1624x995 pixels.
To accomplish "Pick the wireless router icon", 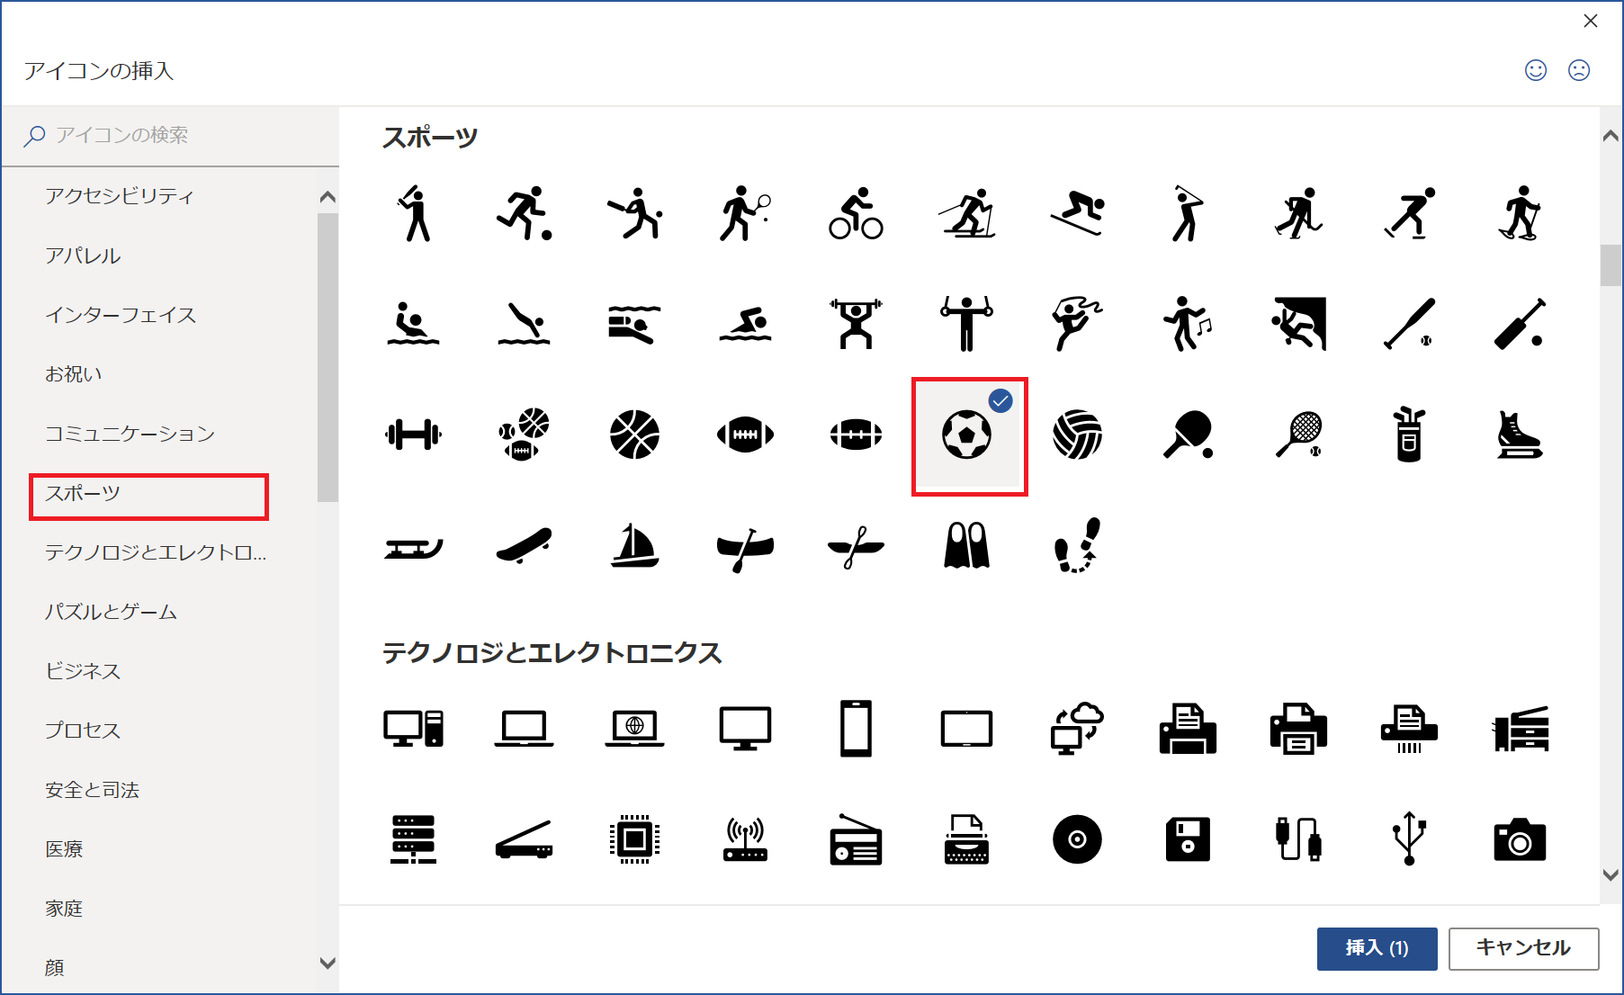I will pyautogui.click(x=745, y=840).
